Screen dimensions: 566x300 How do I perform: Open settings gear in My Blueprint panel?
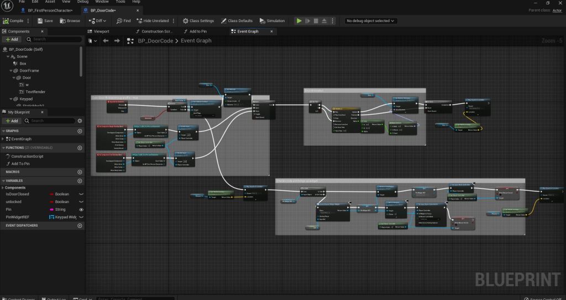[x=80, y=120]
